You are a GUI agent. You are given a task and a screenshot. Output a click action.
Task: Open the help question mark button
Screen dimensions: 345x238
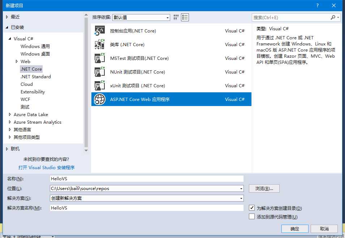[317, 5]
